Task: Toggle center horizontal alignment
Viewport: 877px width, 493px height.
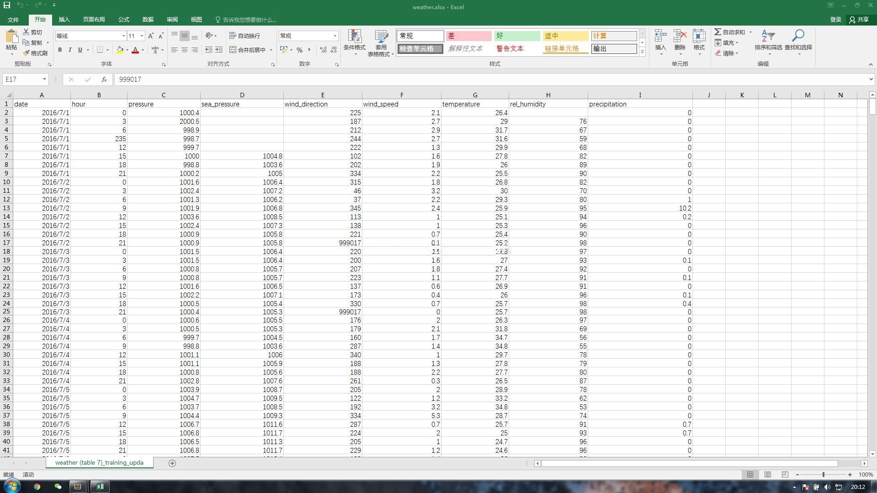Action: [x=185, y=50]
